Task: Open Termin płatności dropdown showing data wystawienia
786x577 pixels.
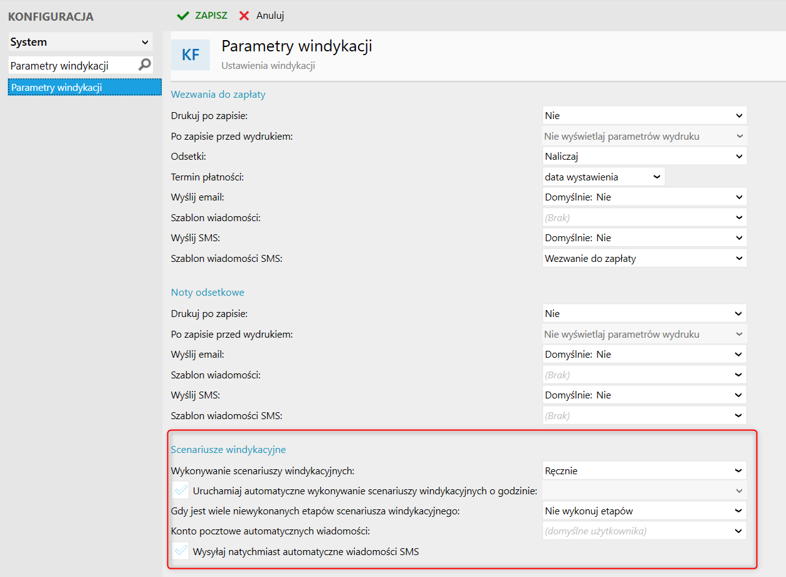Action: click(604, 177)
